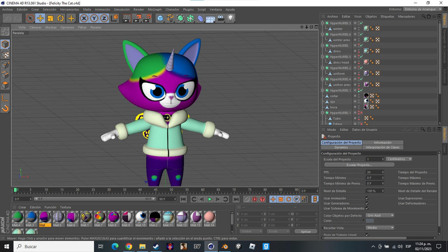448x252 pixels.
Task: Select the Move tool
Action: point(40,18)
